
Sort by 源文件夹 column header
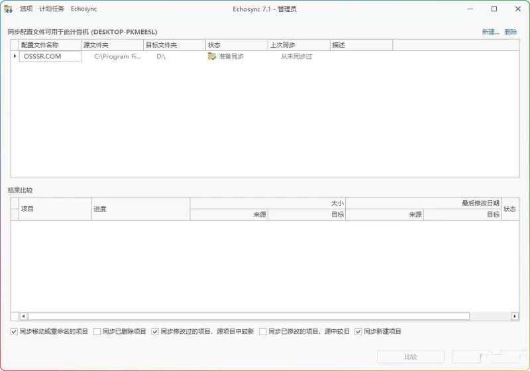click(112, 45)
